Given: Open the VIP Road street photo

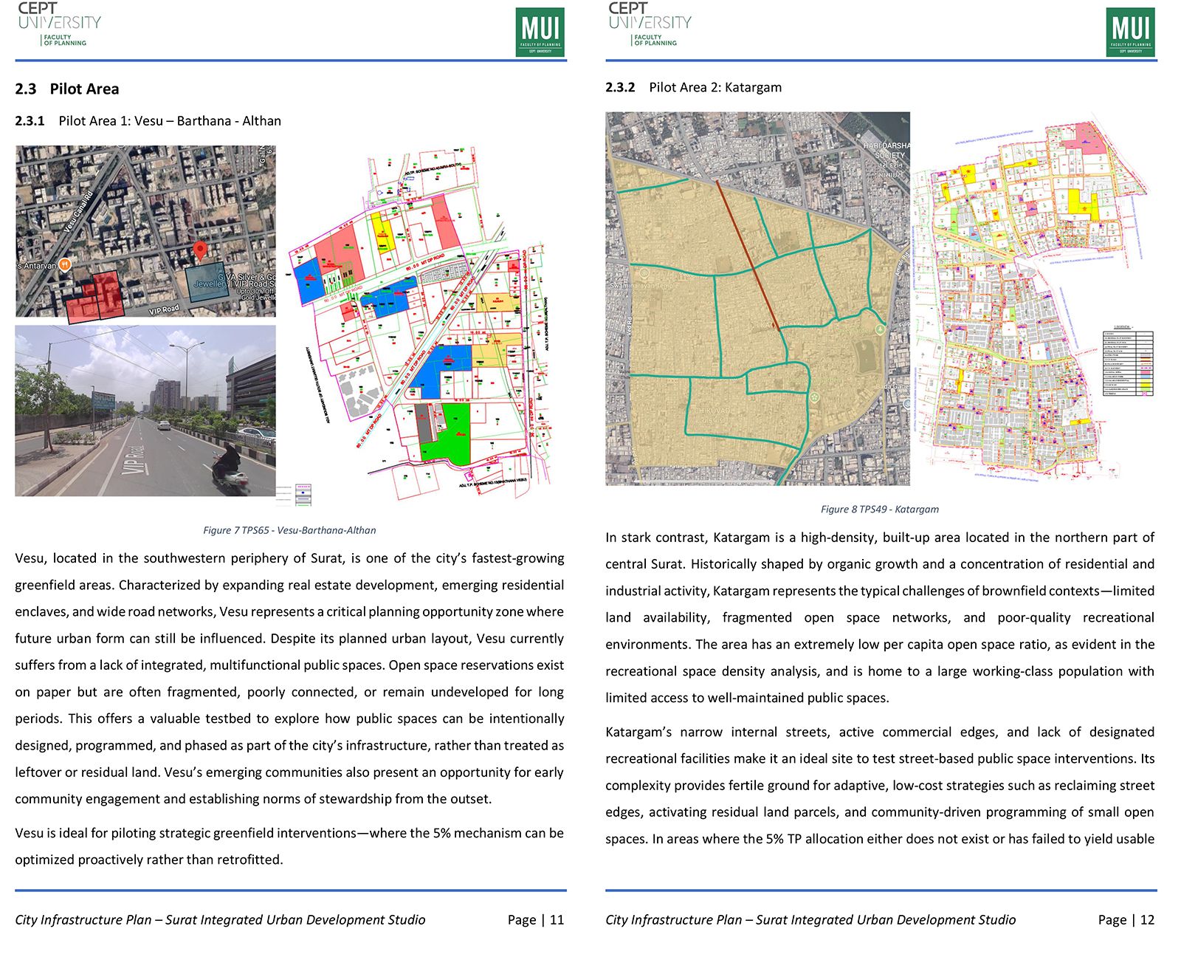Looking at the screenshot, I should pyautogui.click(x=145, y=411).
